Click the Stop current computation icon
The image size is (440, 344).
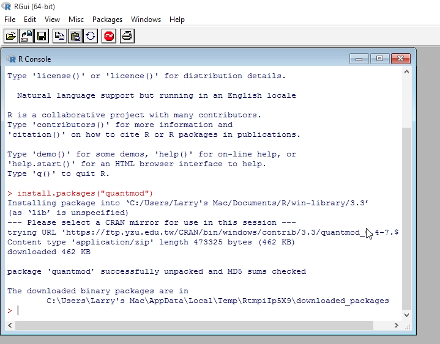(109, 36)
